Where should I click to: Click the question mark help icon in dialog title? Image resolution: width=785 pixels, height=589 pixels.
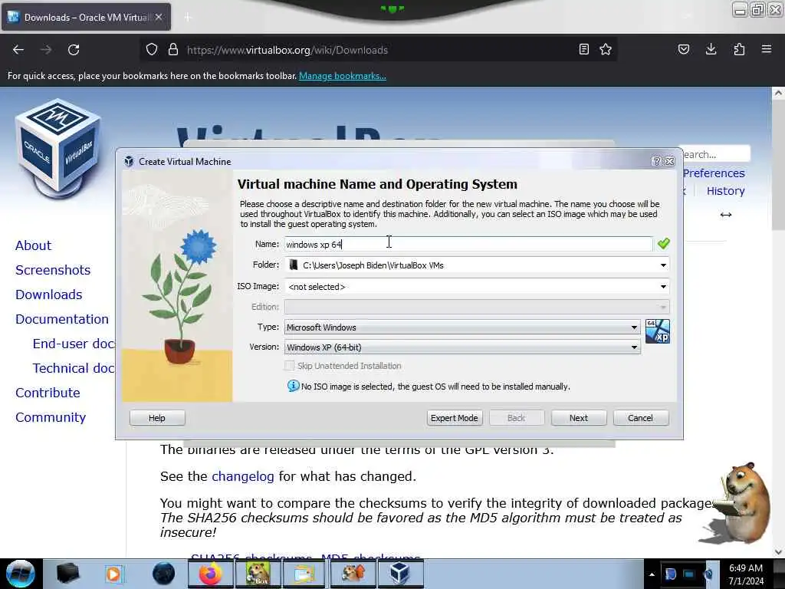[x=657, y=161]
